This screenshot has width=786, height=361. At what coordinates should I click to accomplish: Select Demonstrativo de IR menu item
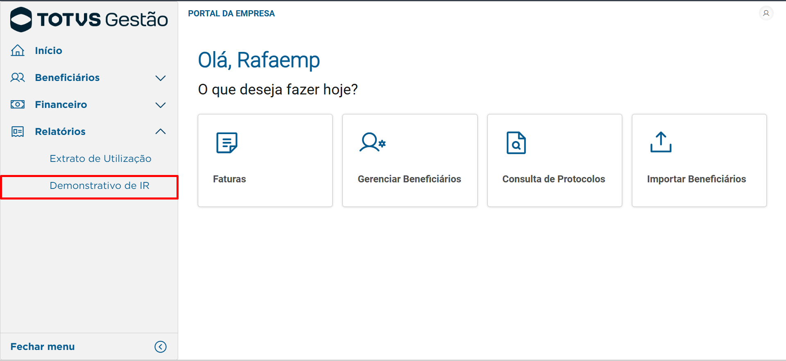(x=100, y=186)
